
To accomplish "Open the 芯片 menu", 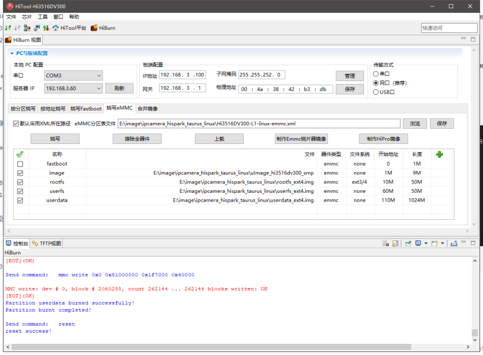I will (27, 17).
